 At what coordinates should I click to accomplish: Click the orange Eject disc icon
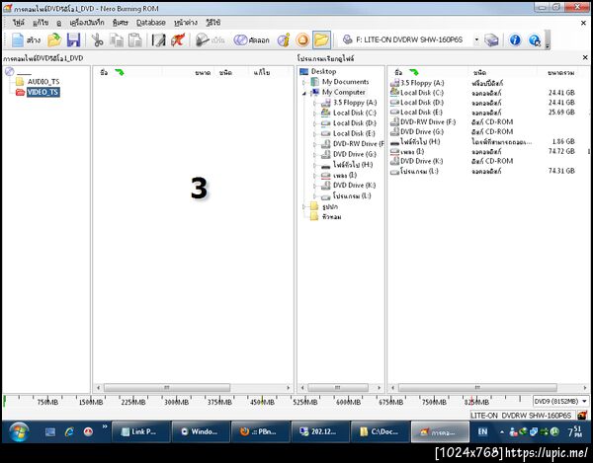(302, 39)
